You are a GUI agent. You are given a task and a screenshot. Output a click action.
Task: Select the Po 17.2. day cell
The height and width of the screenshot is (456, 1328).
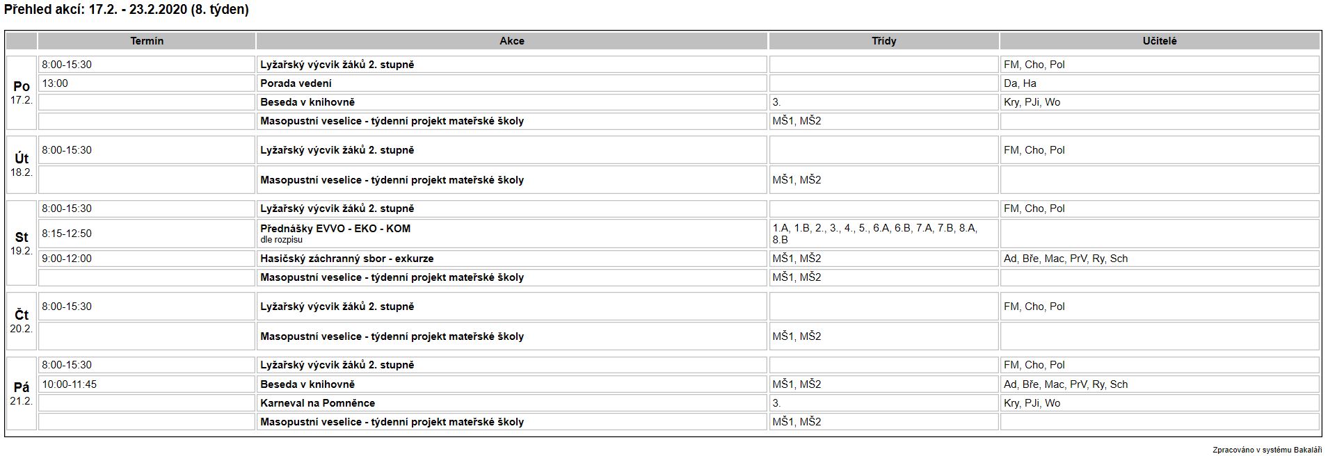click(22, 92)
